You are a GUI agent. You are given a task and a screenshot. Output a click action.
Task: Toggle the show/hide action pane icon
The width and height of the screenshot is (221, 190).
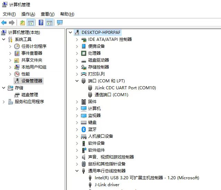coord(49,22)
